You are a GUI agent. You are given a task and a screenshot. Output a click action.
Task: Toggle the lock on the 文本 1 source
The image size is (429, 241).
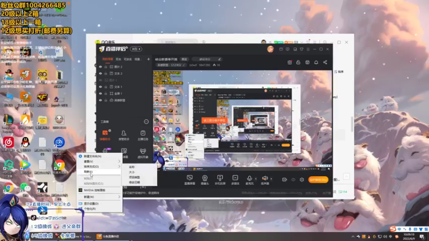pyautogui.click(x=106, y=87)
